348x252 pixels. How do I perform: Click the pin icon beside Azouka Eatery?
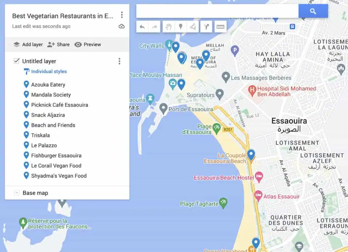[x=26, y=84]
